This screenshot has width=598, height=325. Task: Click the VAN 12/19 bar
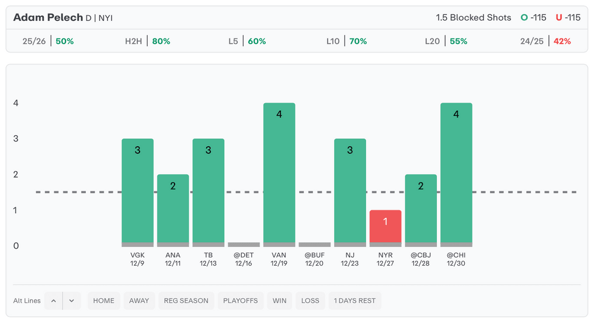pyautogui.click(x=279, y=175)
